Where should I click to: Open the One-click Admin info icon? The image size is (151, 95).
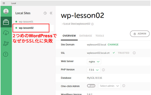(124, 86)
